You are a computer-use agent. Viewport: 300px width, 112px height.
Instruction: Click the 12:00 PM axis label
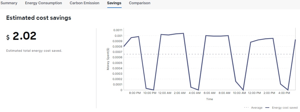point(254,93)
